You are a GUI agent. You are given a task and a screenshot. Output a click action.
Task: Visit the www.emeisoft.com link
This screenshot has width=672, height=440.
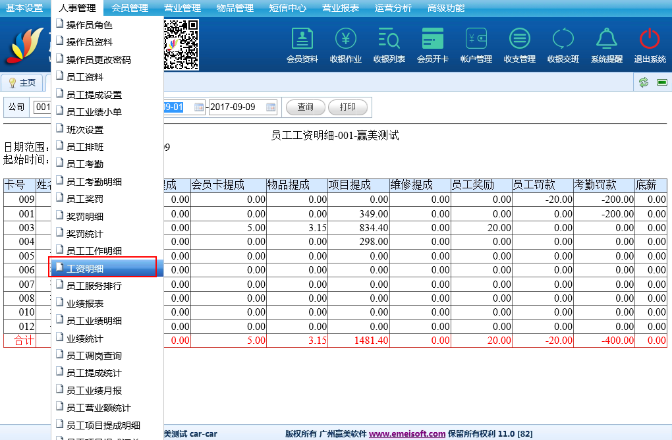tap(406, 433)
